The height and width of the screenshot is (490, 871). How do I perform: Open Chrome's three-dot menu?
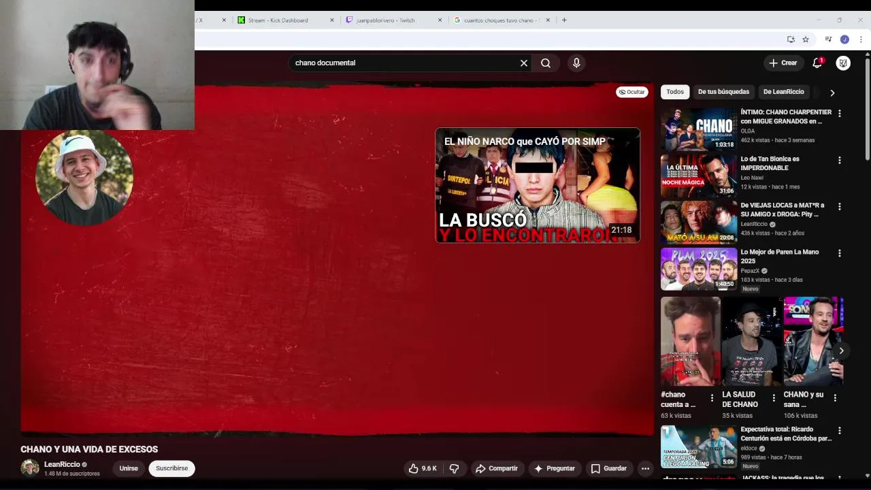[861, 39]
